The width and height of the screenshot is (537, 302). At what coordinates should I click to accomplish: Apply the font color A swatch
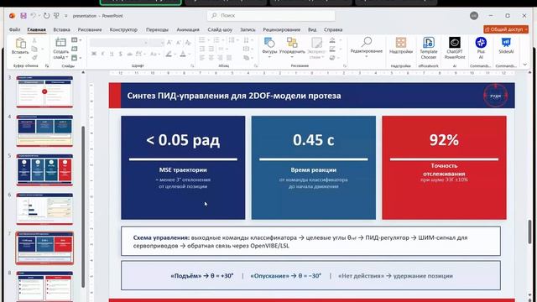184,54
